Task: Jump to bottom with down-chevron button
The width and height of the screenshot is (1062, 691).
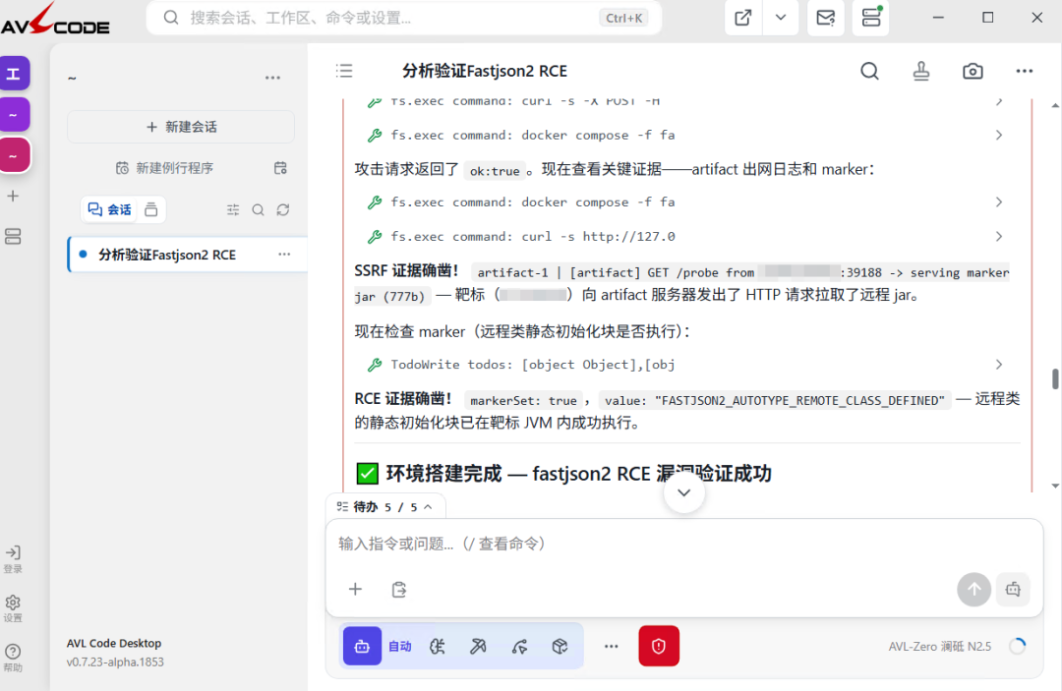Action: pos(684,492)
